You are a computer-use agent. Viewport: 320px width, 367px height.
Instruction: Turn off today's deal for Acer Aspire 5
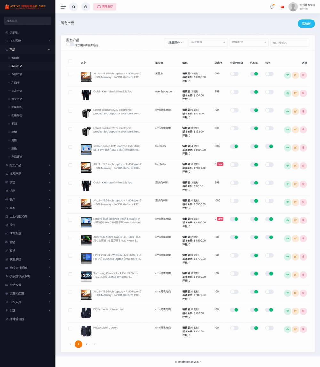point(234,237)
